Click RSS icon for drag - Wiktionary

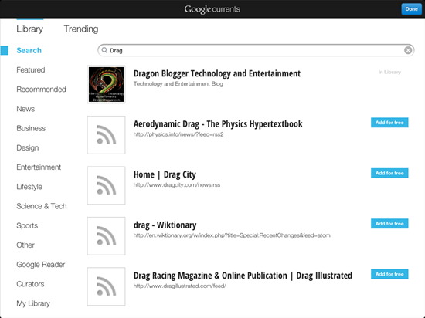[107, 236]
